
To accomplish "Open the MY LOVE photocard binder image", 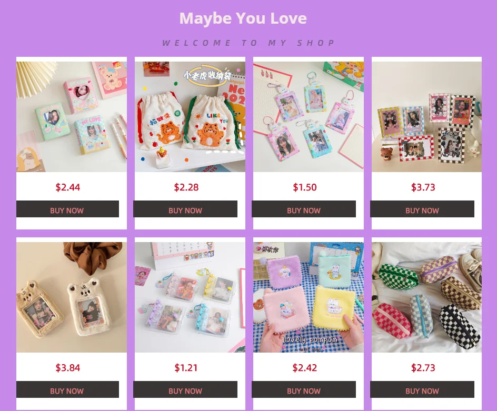I will click(71, 117).
